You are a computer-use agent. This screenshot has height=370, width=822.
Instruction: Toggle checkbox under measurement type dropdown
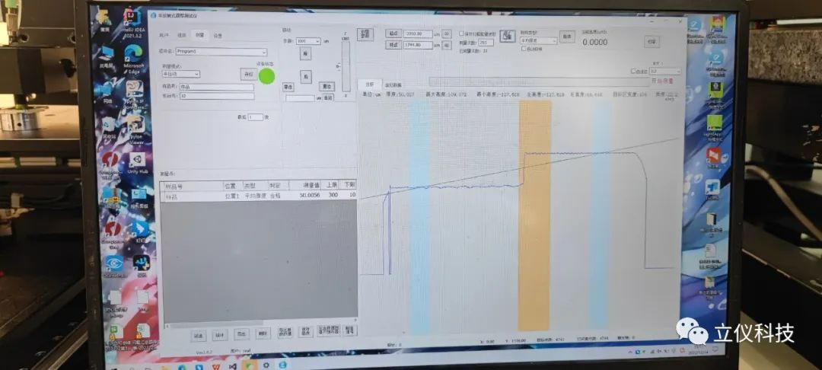pyautogui.click(x=523, y=49)
